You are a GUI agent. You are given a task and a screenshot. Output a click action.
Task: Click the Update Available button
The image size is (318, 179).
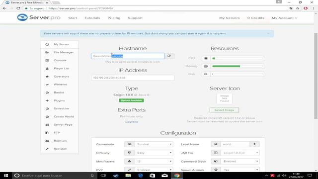131,100
